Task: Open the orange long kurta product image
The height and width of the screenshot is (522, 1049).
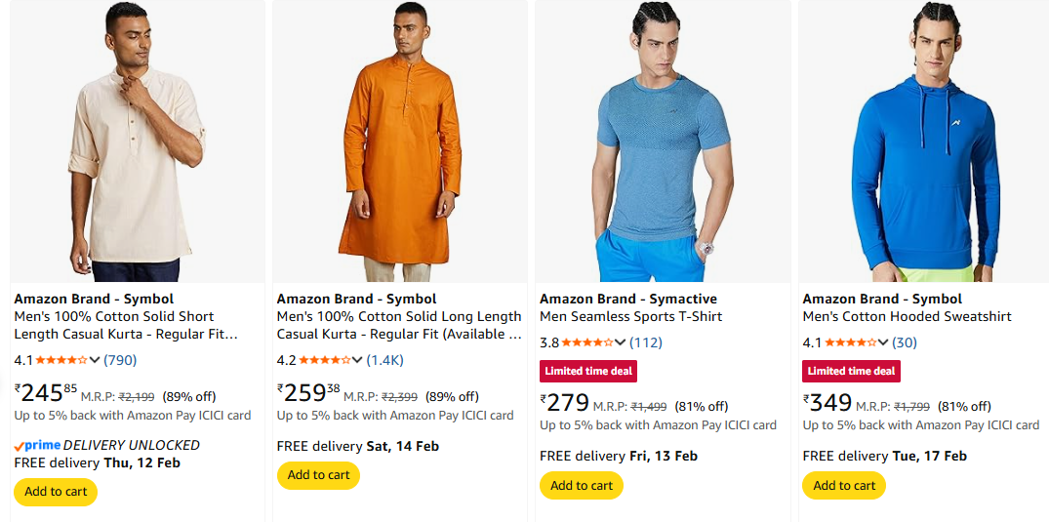Action: click(x=400, y=142)
